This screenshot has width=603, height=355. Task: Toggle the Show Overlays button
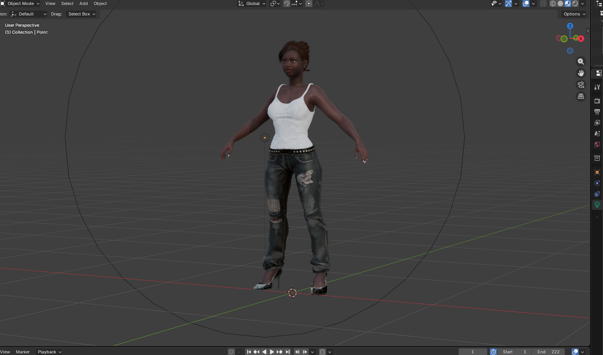526,4
